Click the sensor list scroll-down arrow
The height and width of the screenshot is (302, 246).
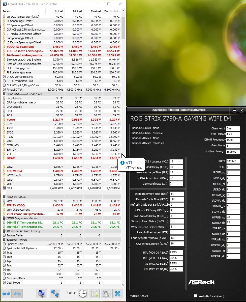pos(123,285)
